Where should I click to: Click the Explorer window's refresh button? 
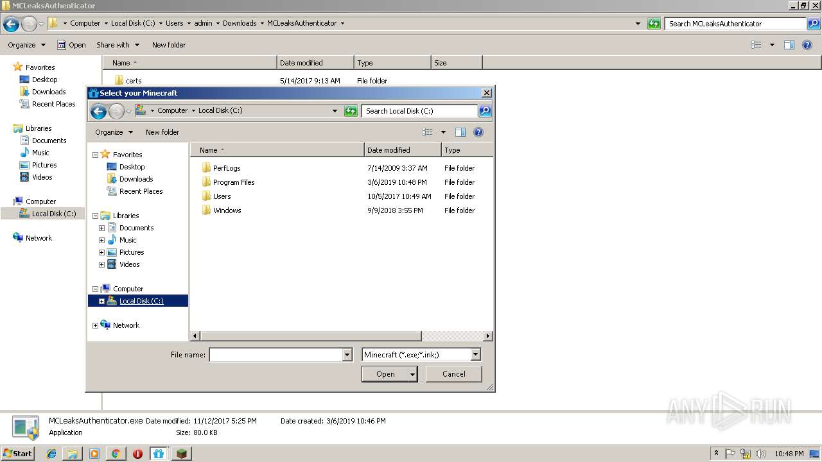pos(654,24)
